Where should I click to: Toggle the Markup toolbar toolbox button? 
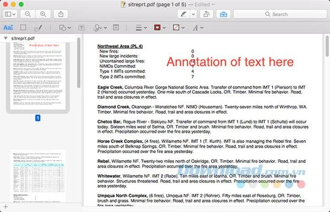click(223, 14)
